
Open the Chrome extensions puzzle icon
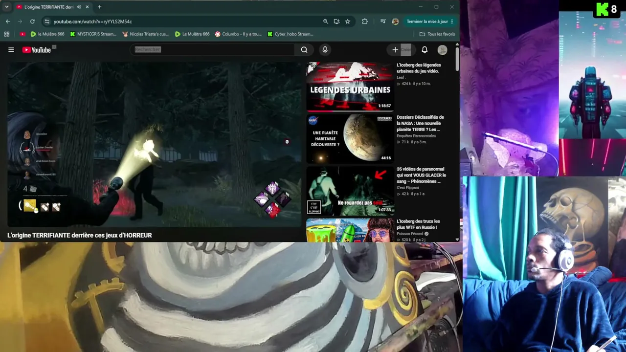coord(365,22)
